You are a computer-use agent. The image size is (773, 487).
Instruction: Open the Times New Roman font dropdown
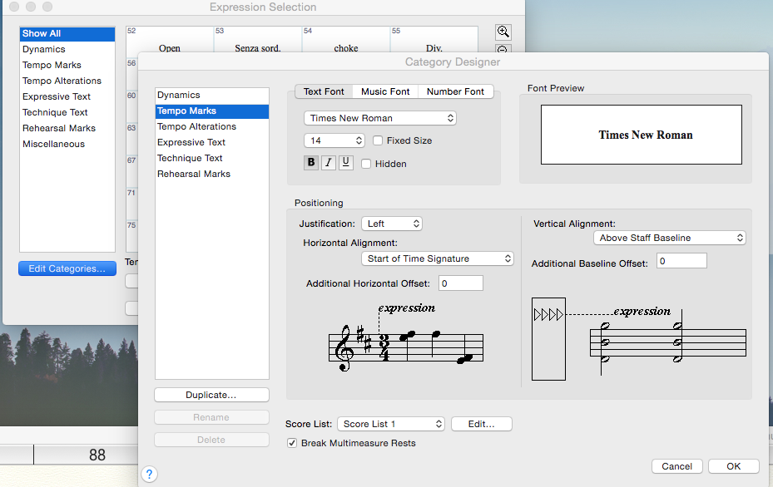coord(380,118)
